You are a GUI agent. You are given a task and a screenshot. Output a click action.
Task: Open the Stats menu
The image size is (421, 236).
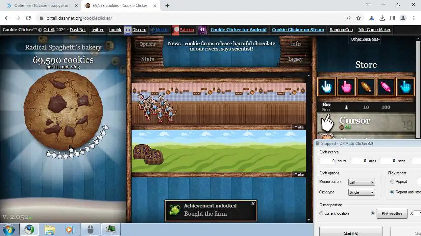[147, 59]
